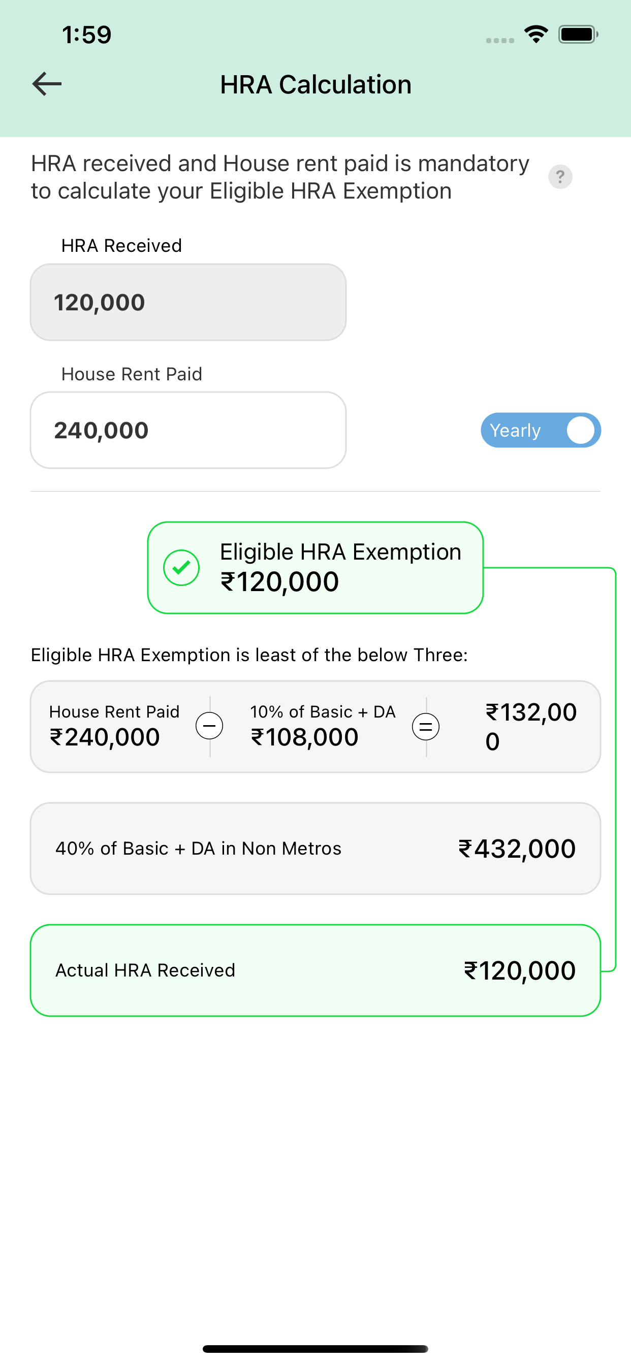Toggle the Yearly switch
Image resolution: width=631 pixels, height=1365 pixels.
(x=541, y=430)
